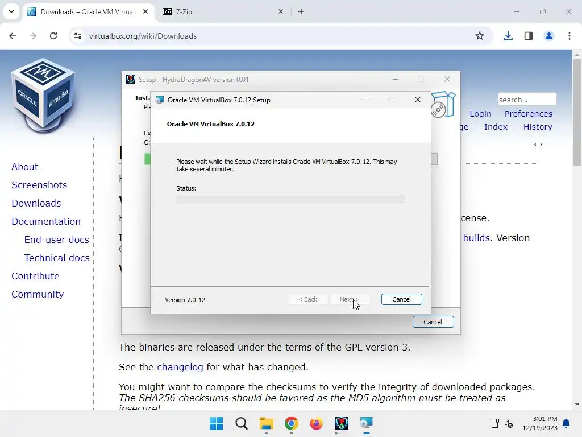
Task: Minimize the Oracle VM VirtualBox Setup dialog
Action: [x=366, y=100]
